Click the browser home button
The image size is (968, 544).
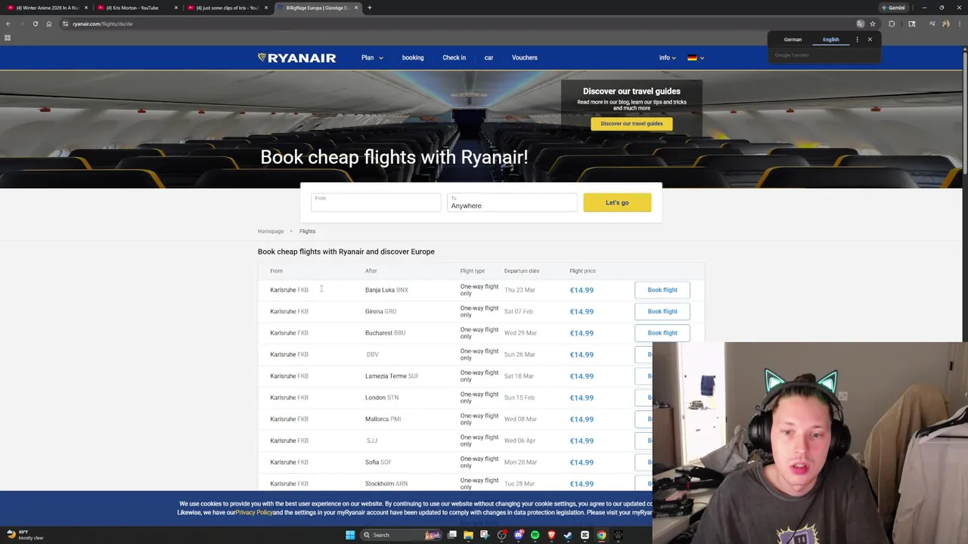(x=49, y=23)
